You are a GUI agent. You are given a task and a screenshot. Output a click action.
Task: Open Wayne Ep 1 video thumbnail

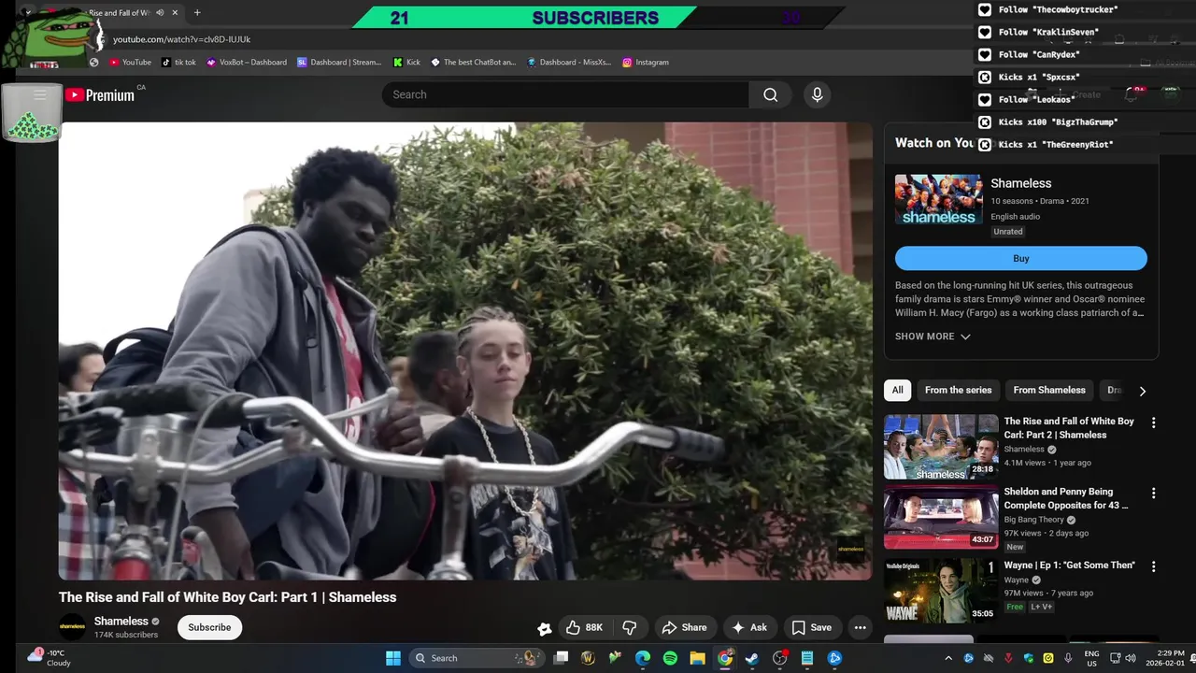click(x=941, y=591)
